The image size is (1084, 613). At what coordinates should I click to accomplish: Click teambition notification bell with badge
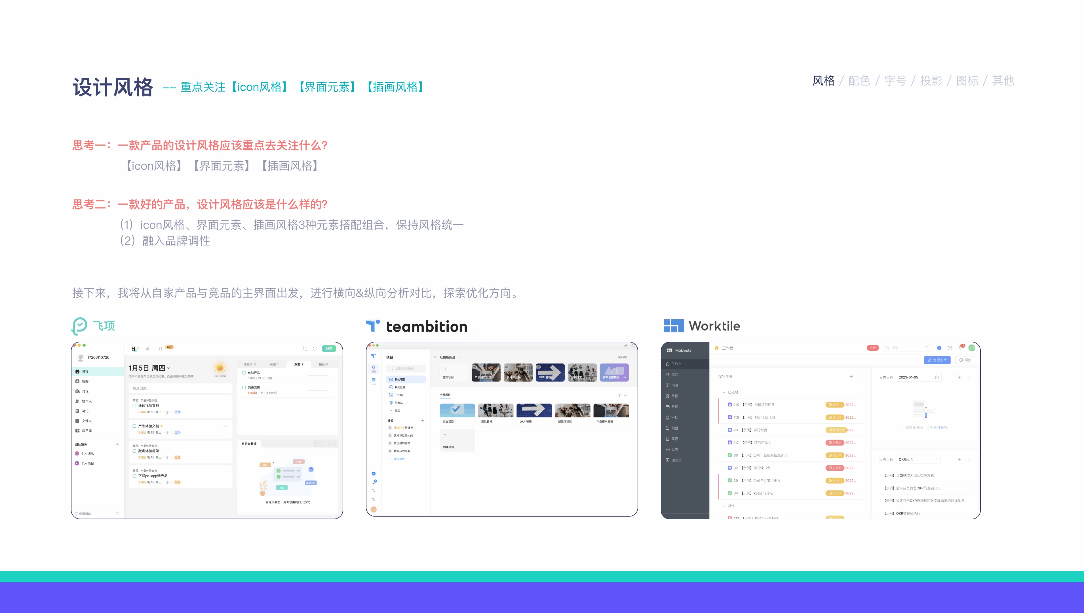[x=374, y=482]
